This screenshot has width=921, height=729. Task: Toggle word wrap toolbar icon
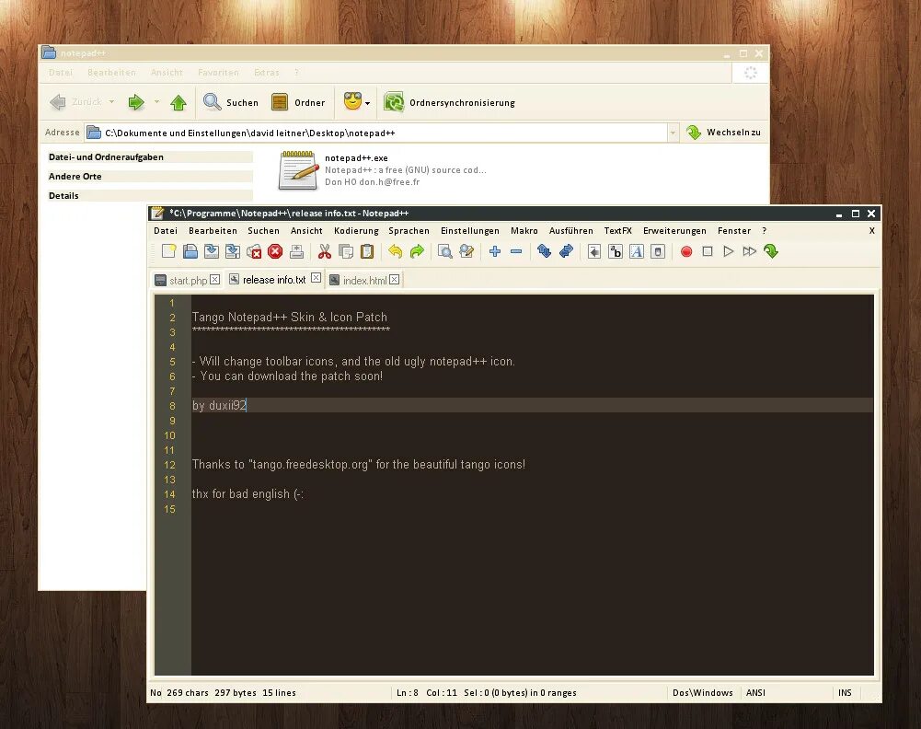point(594,251)
